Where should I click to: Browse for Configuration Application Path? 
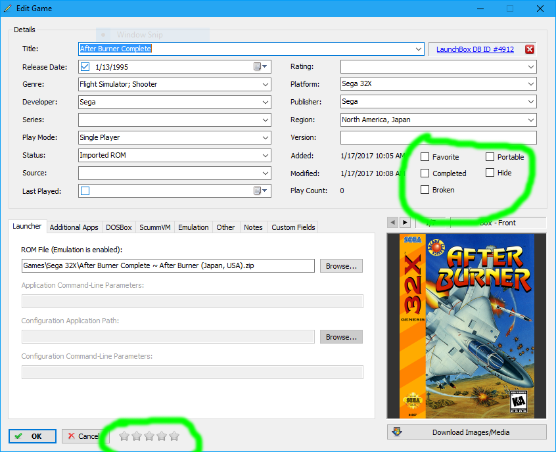pyautogui.click(x=341, y=337)
